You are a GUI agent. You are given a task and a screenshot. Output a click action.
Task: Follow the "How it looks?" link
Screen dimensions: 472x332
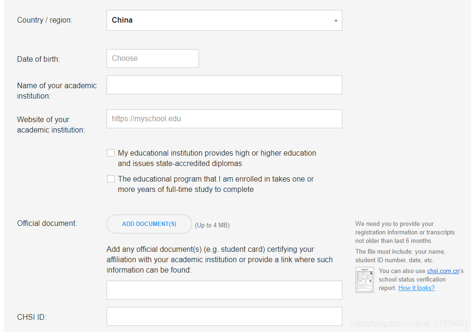click(x=416, y=288)
